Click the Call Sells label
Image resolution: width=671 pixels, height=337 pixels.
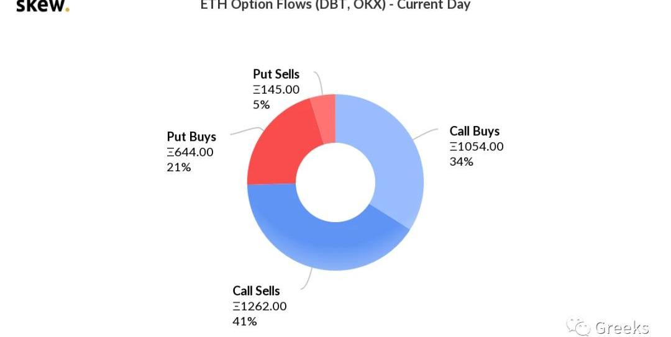(256, 290)
